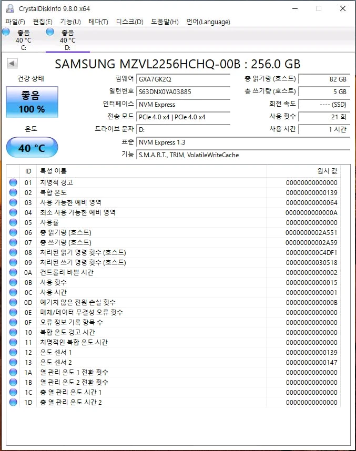Click the drive letter field D:
This screenshot has width=356, height=451.
tap(184, 130)
